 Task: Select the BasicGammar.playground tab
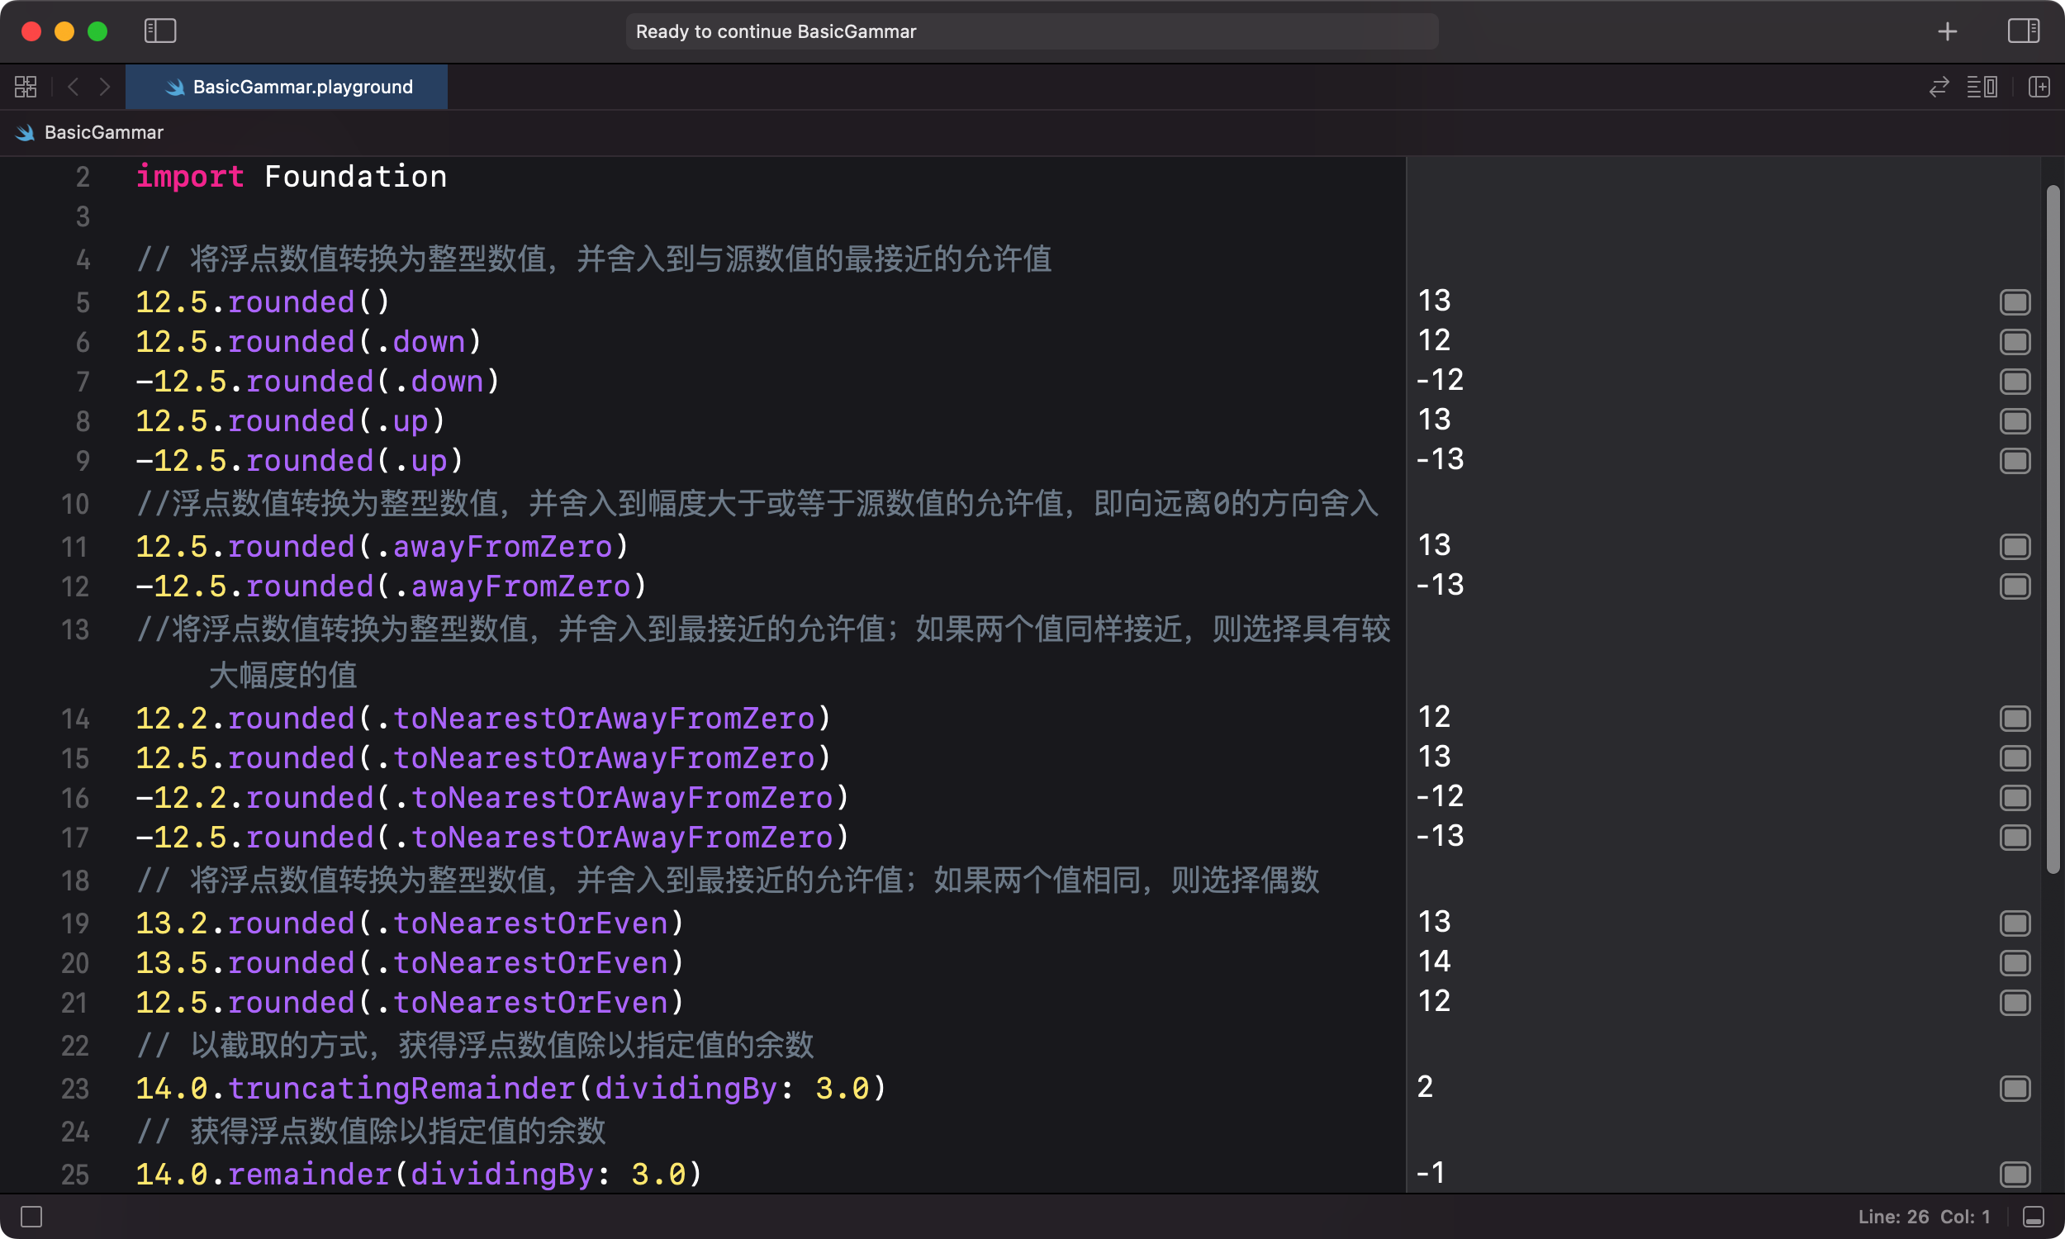click(x=287, y=87)
